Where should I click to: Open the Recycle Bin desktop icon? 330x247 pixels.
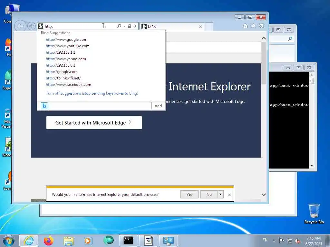[x=314, y=214]
